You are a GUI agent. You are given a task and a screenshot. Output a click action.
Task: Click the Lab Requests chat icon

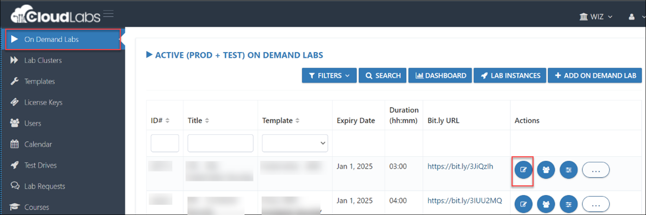pos(14,186)
